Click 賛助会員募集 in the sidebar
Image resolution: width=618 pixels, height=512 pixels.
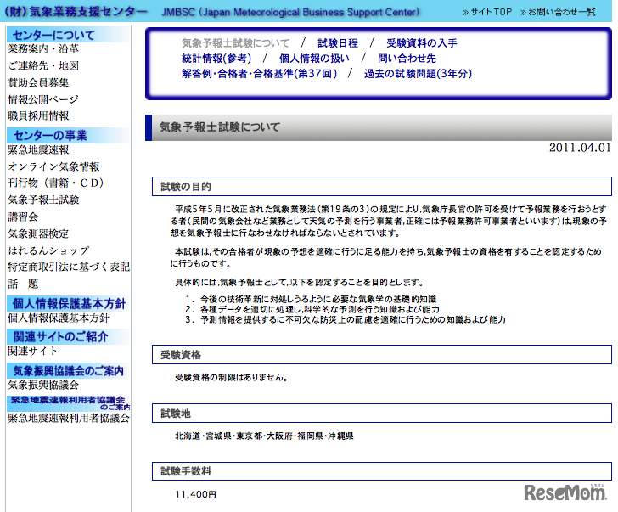pos(38,83)
